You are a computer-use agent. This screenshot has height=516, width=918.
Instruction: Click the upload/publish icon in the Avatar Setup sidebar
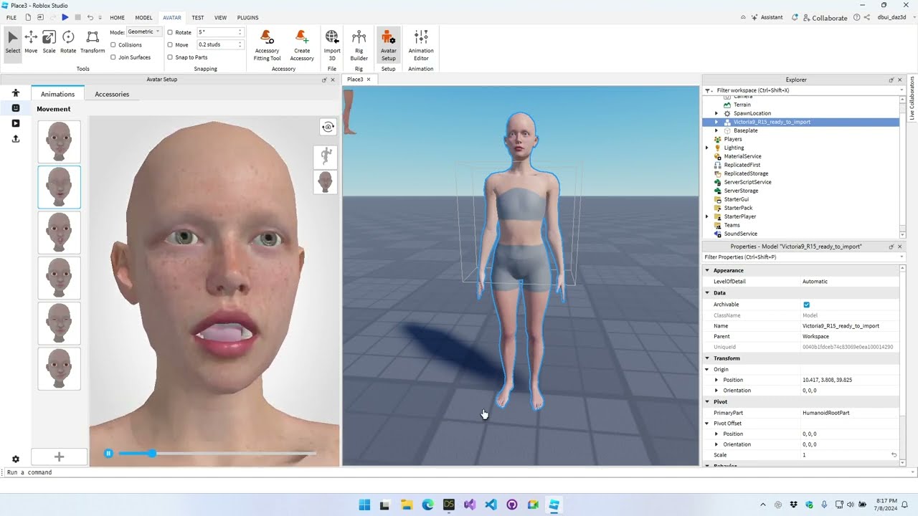pos(16,139)
